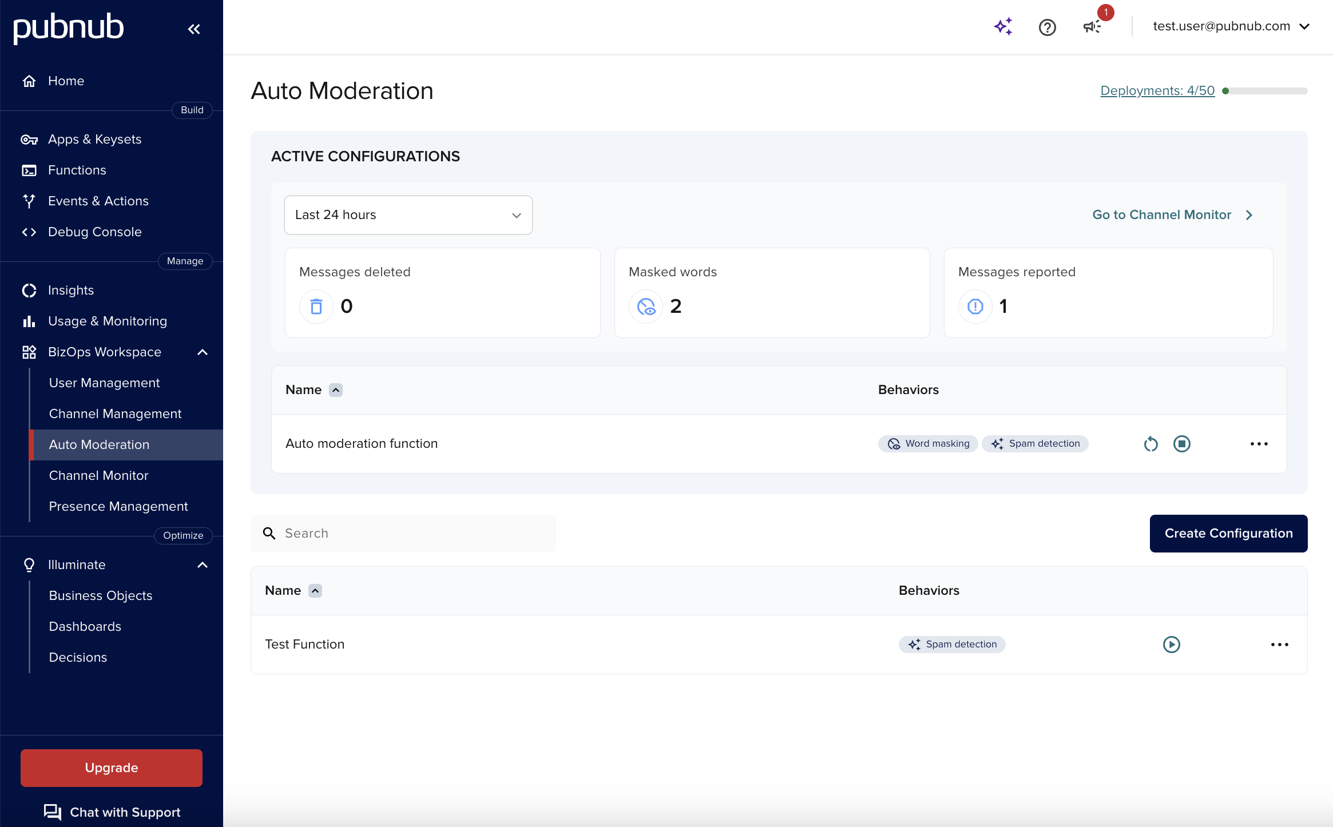
Task: Click the Functions terminal icon
Action: [29, 170]
